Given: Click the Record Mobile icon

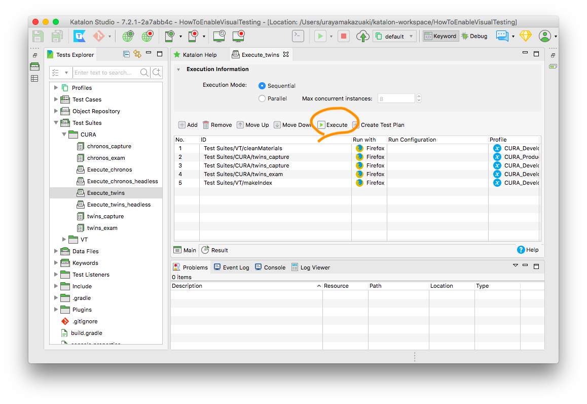Looking at the screenshot, I should (x=193, y=37).
